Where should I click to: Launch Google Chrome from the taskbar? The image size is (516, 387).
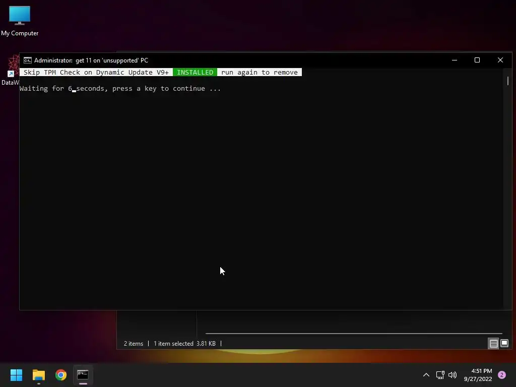(61, 375)
